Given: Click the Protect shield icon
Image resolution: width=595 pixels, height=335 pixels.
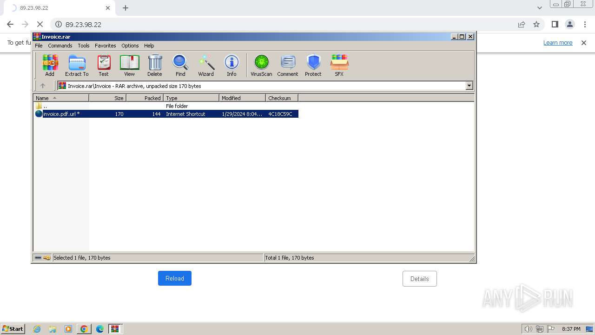Looking at the screenshot, I should point(313,65).
